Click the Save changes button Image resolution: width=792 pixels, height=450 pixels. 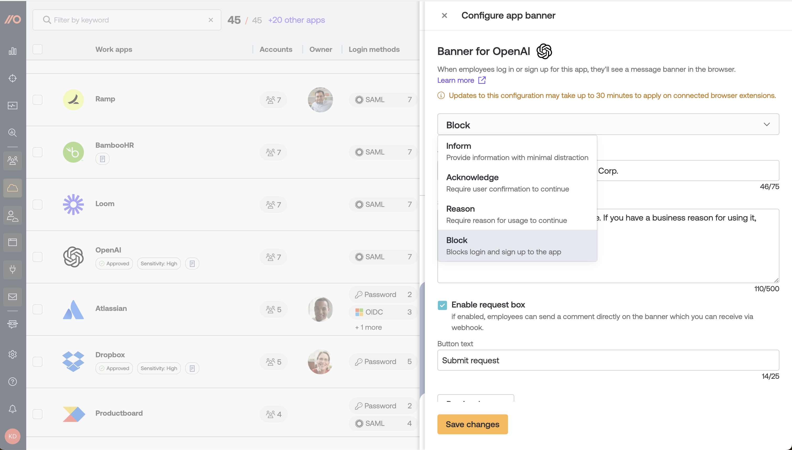[x=473, y=424]
